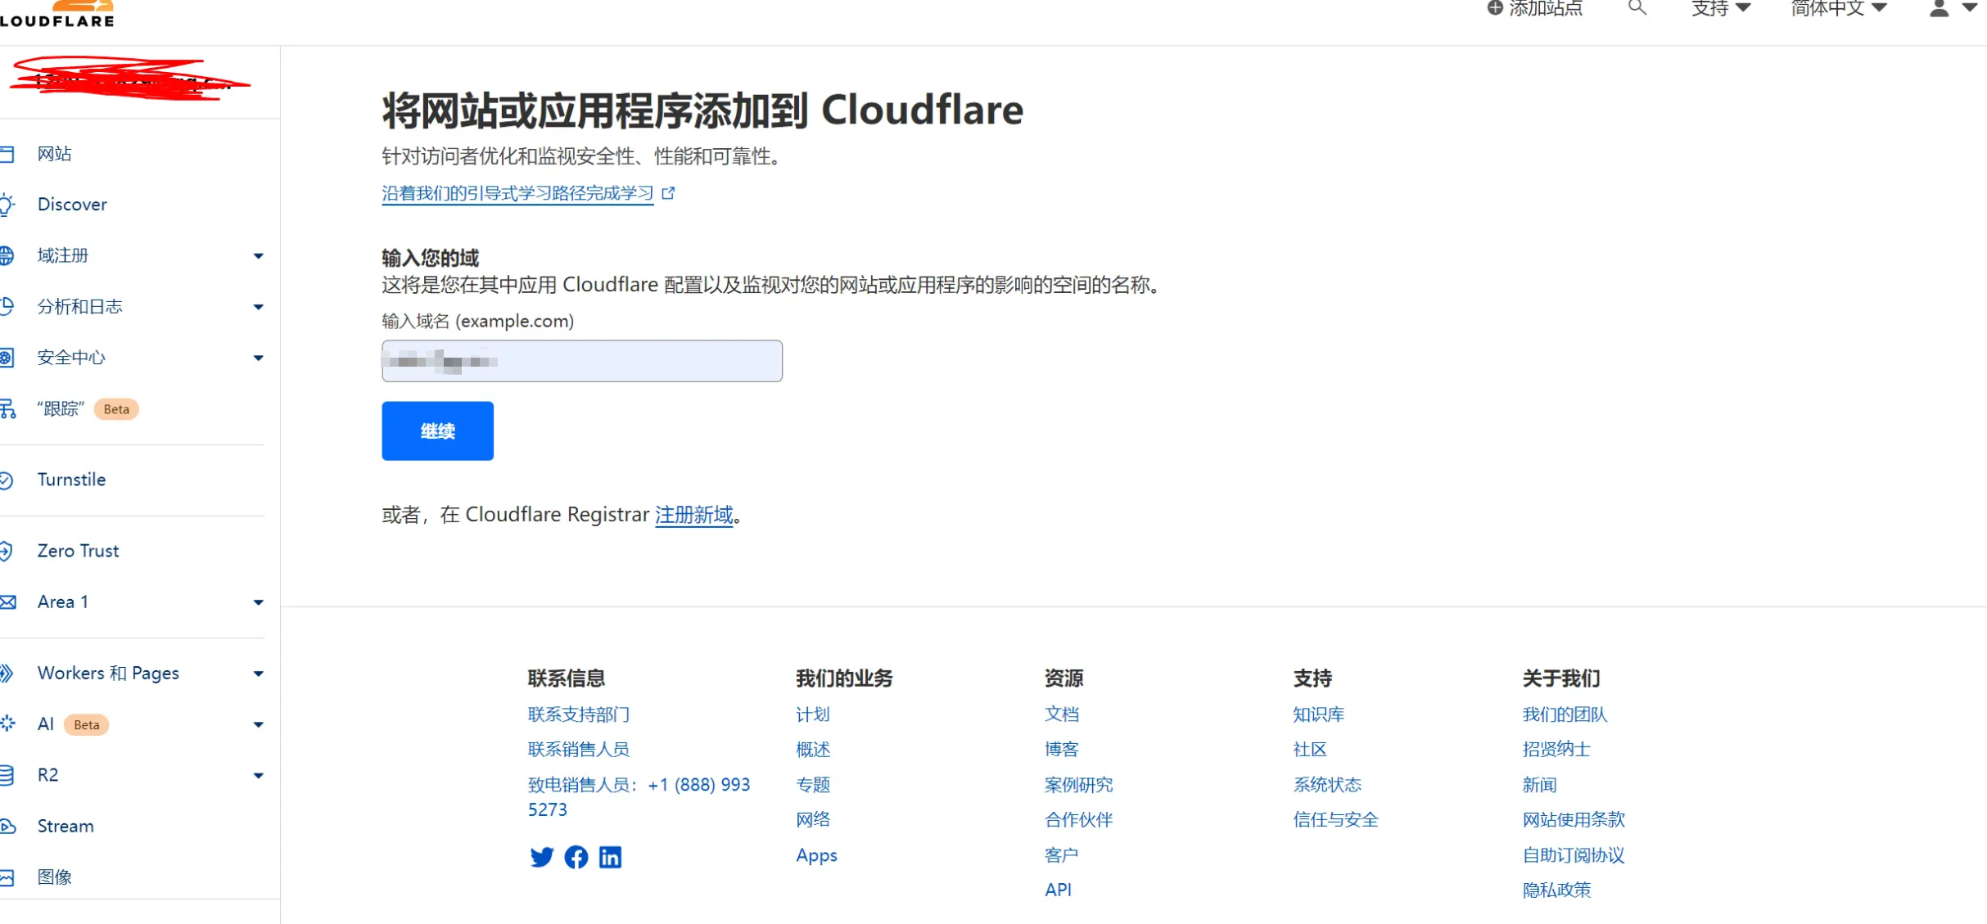Click the Turnstile sidebar icon
Screen dimensions: 1987x924
(7, 480)
